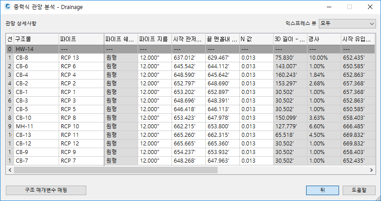Select pipe cell RCP 2
381x201 pixels.
click(81, 84)
